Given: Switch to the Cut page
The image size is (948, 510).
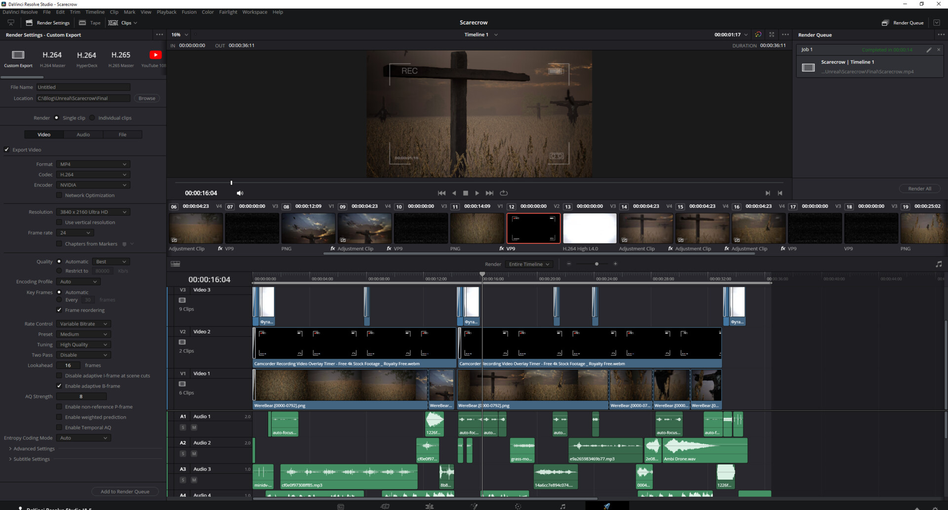Looking at the screenshot, I should click(385, 506).
